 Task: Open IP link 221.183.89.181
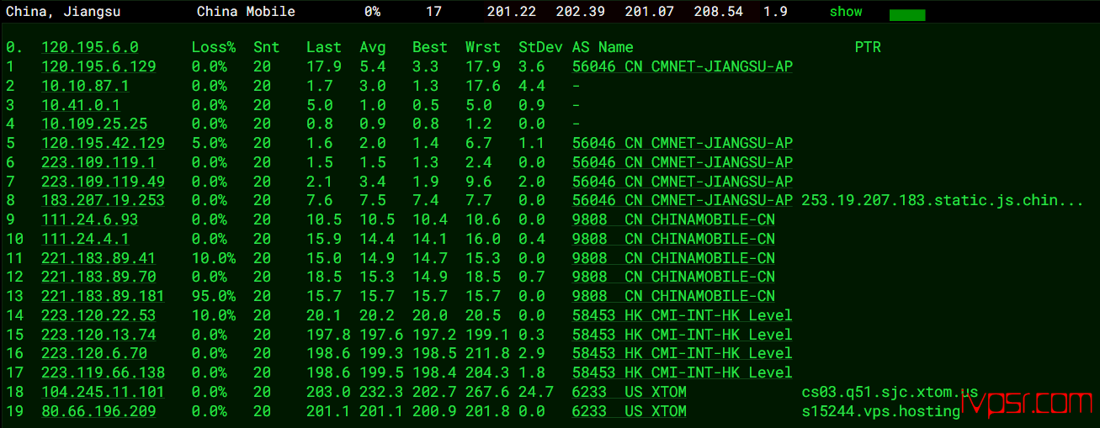pyautogui.click(x=104, y=296)
